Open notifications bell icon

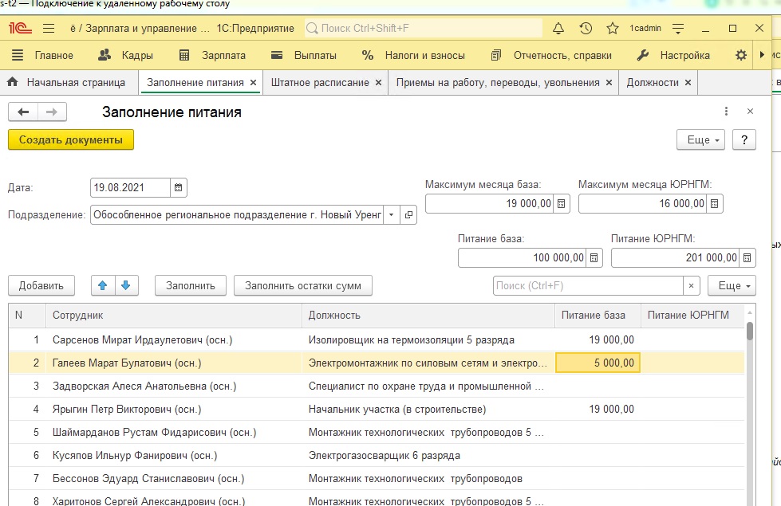click(x=558, y=29)
